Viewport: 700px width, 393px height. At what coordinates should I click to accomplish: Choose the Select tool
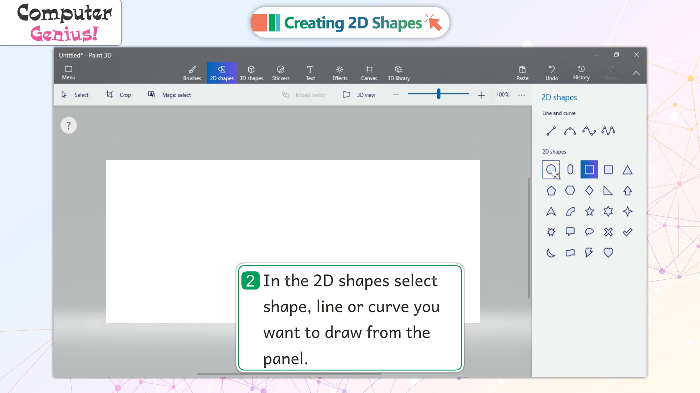coord(75,95)
